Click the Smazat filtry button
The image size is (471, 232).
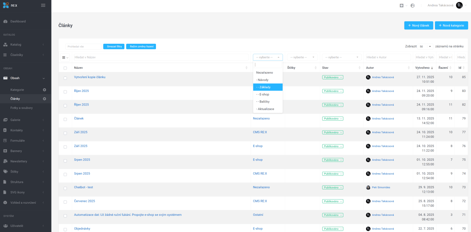click(x=114, y=47)
